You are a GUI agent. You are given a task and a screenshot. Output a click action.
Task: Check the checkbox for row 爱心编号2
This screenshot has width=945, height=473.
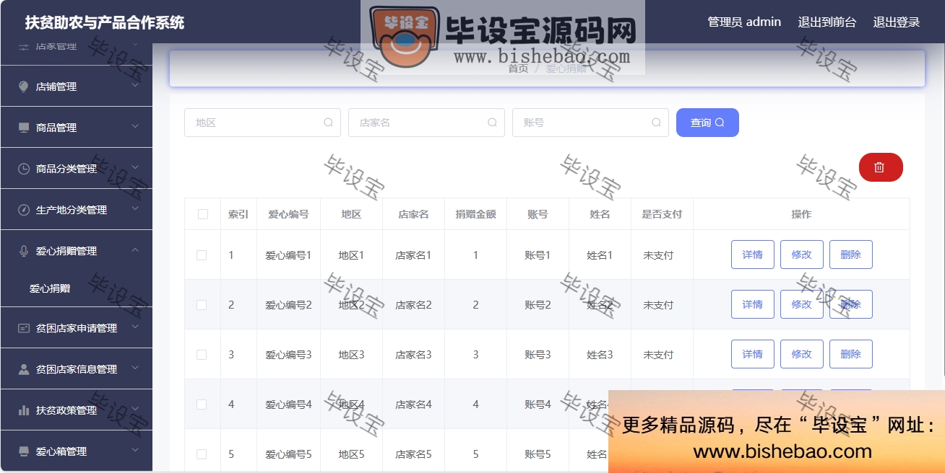202,305
